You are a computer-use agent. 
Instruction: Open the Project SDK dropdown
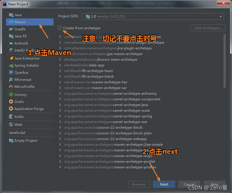coord(153,16)
